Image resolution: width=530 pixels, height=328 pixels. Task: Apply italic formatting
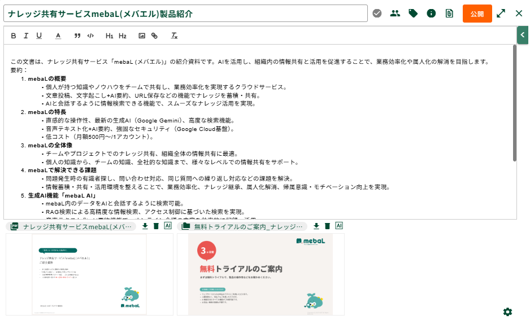pyautogui.click(x=26, y=36)
